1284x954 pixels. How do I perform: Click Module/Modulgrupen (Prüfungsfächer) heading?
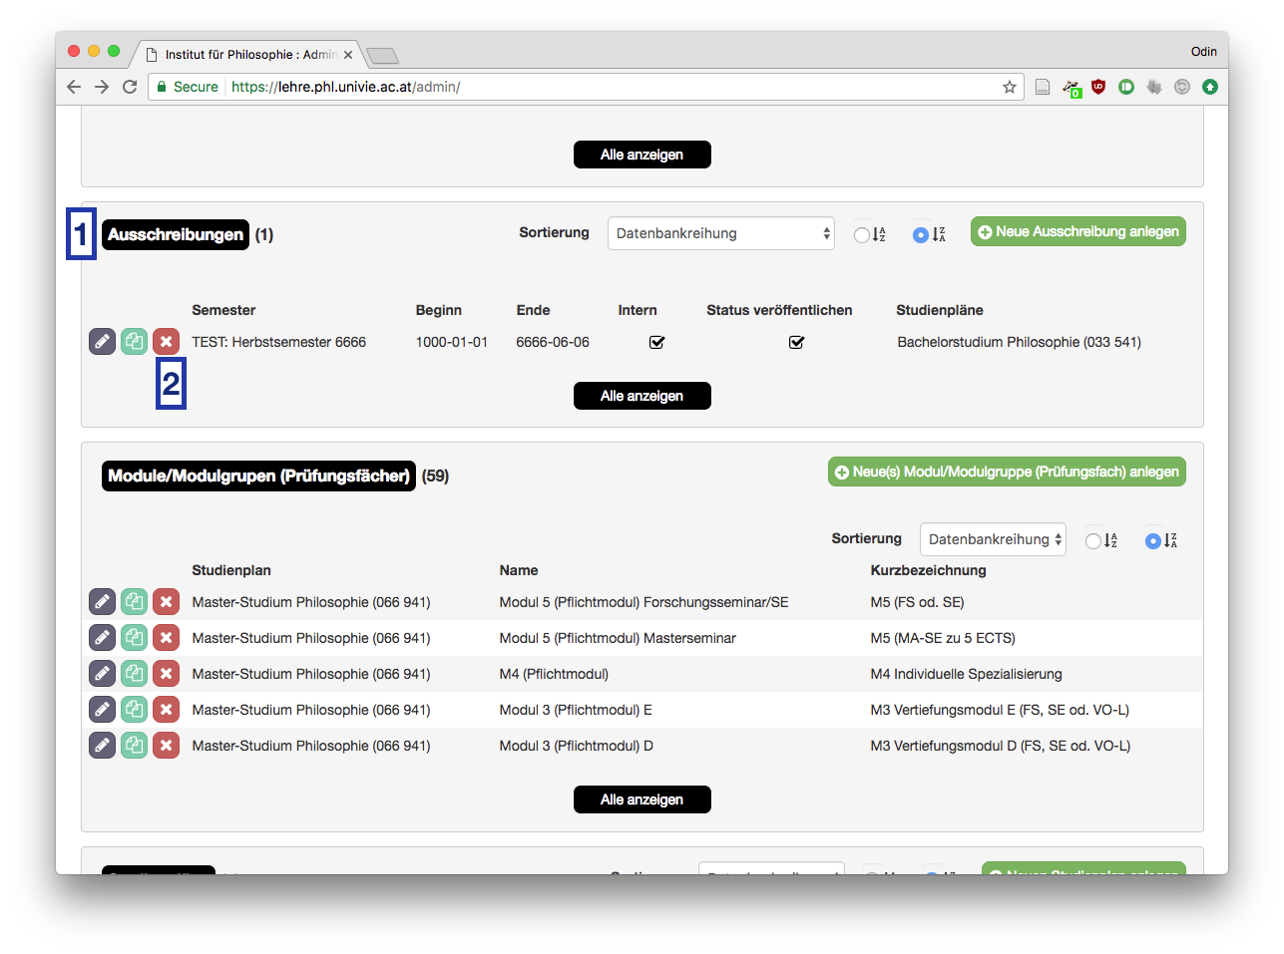258,476
